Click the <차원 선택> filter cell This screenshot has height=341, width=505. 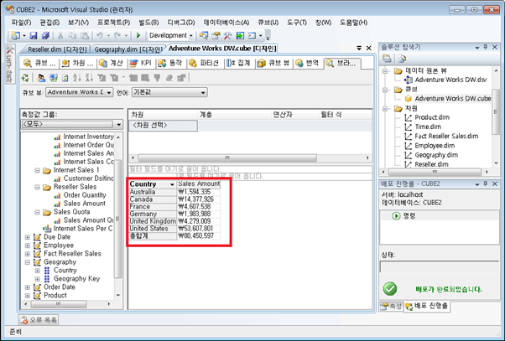coord(163,126)
